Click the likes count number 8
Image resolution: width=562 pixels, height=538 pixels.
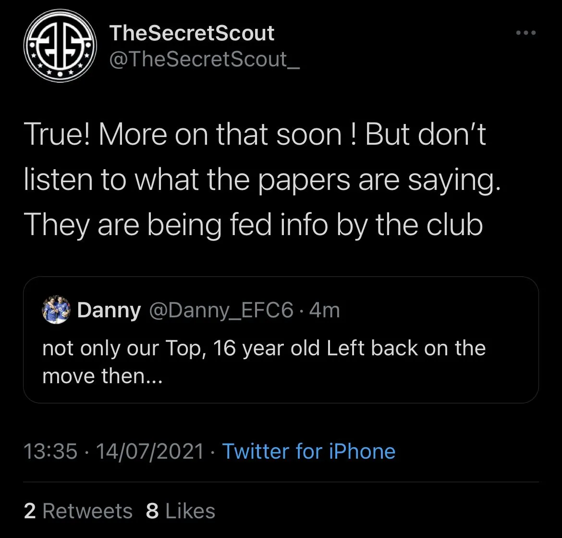click(152, 511)
